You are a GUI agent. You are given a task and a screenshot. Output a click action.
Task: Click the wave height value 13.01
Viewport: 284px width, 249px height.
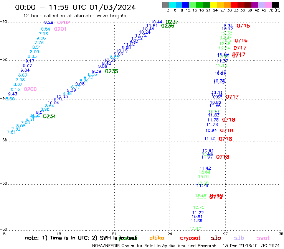point(203,177)
